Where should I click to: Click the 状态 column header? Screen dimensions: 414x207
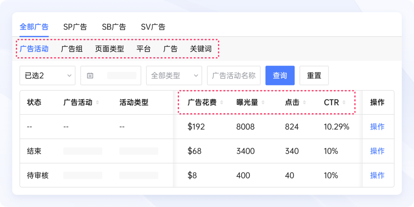click(x=34, y=103)
